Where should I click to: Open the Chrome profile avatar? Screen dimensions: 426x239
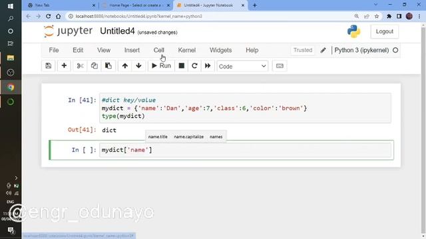[409, 16]
